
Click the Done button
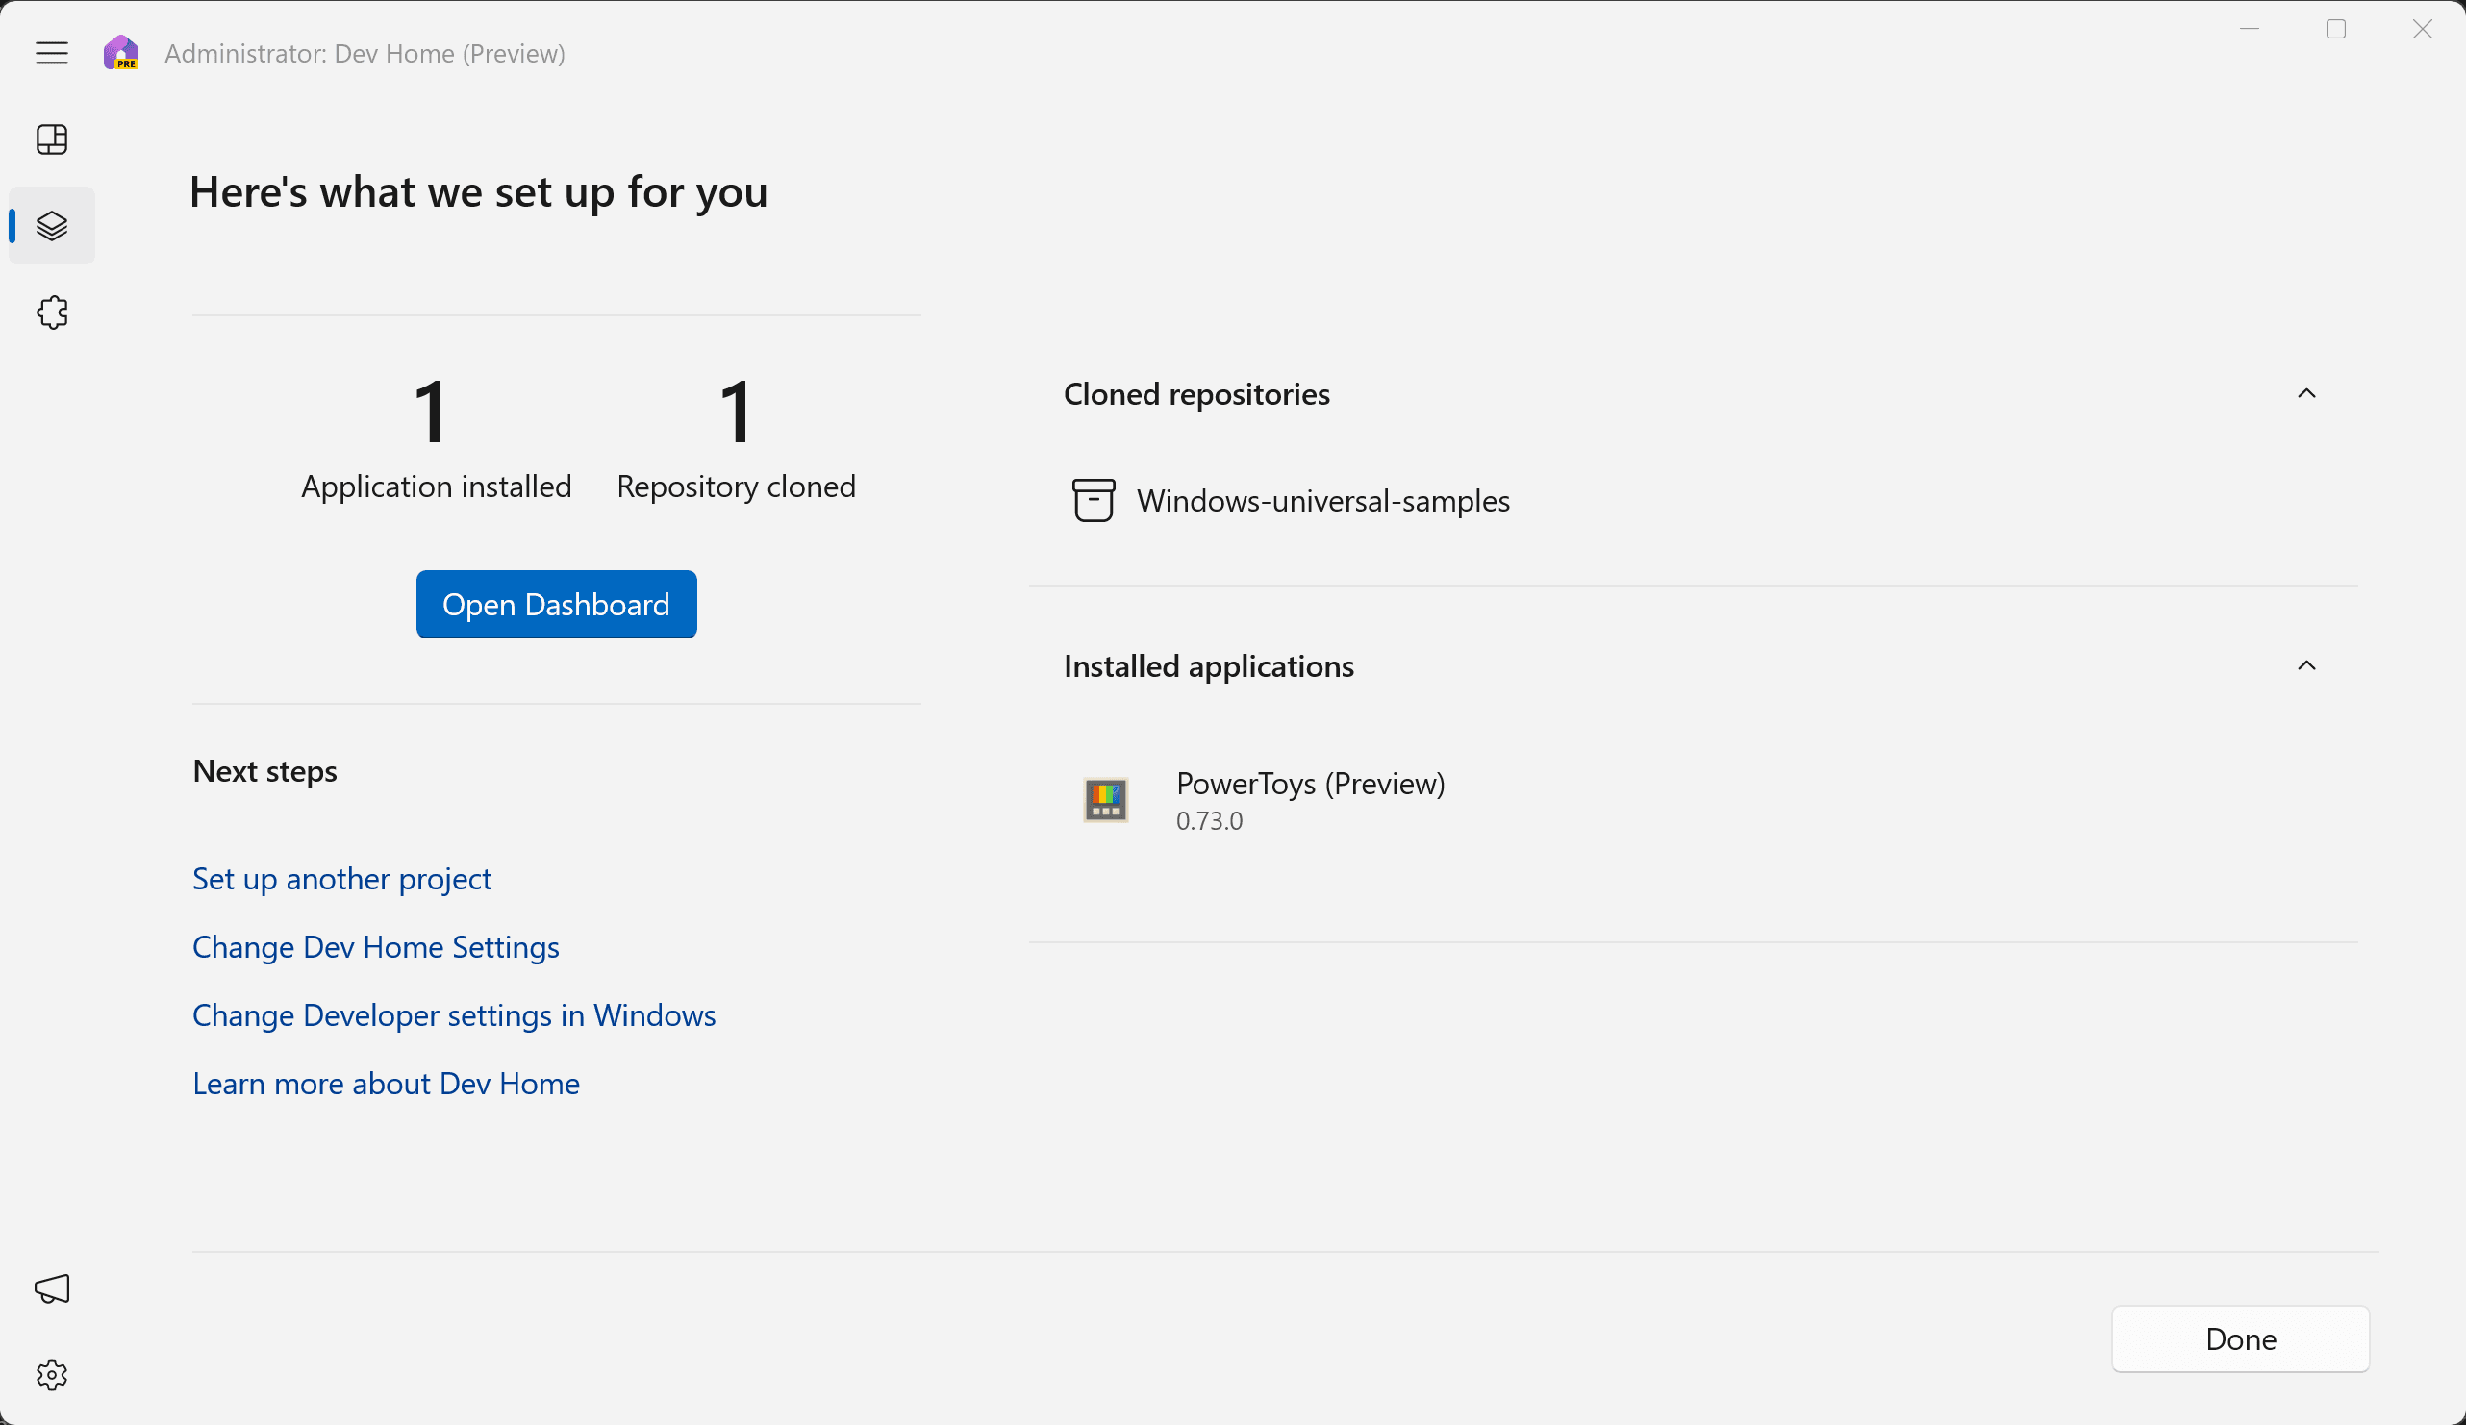click(x=2240, y=1338)
